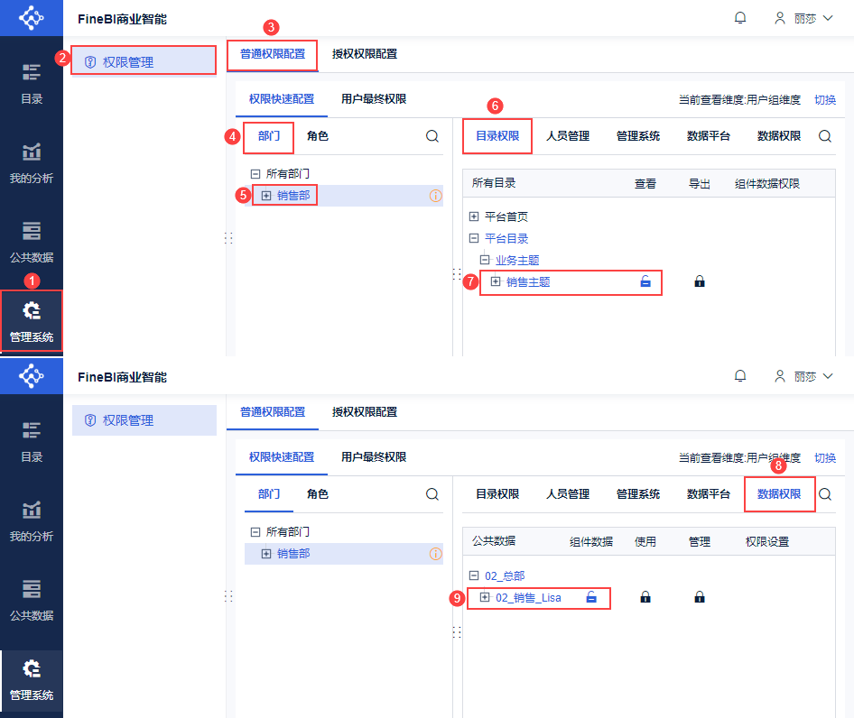This screenshot has width=854, height=718.
Task: Click 切换 link in upper screenshot
Action: coord(824,99)
